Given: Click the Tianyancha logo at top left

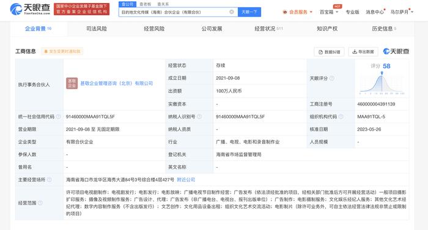Looking at the screenshot, I should click(30, 9).
